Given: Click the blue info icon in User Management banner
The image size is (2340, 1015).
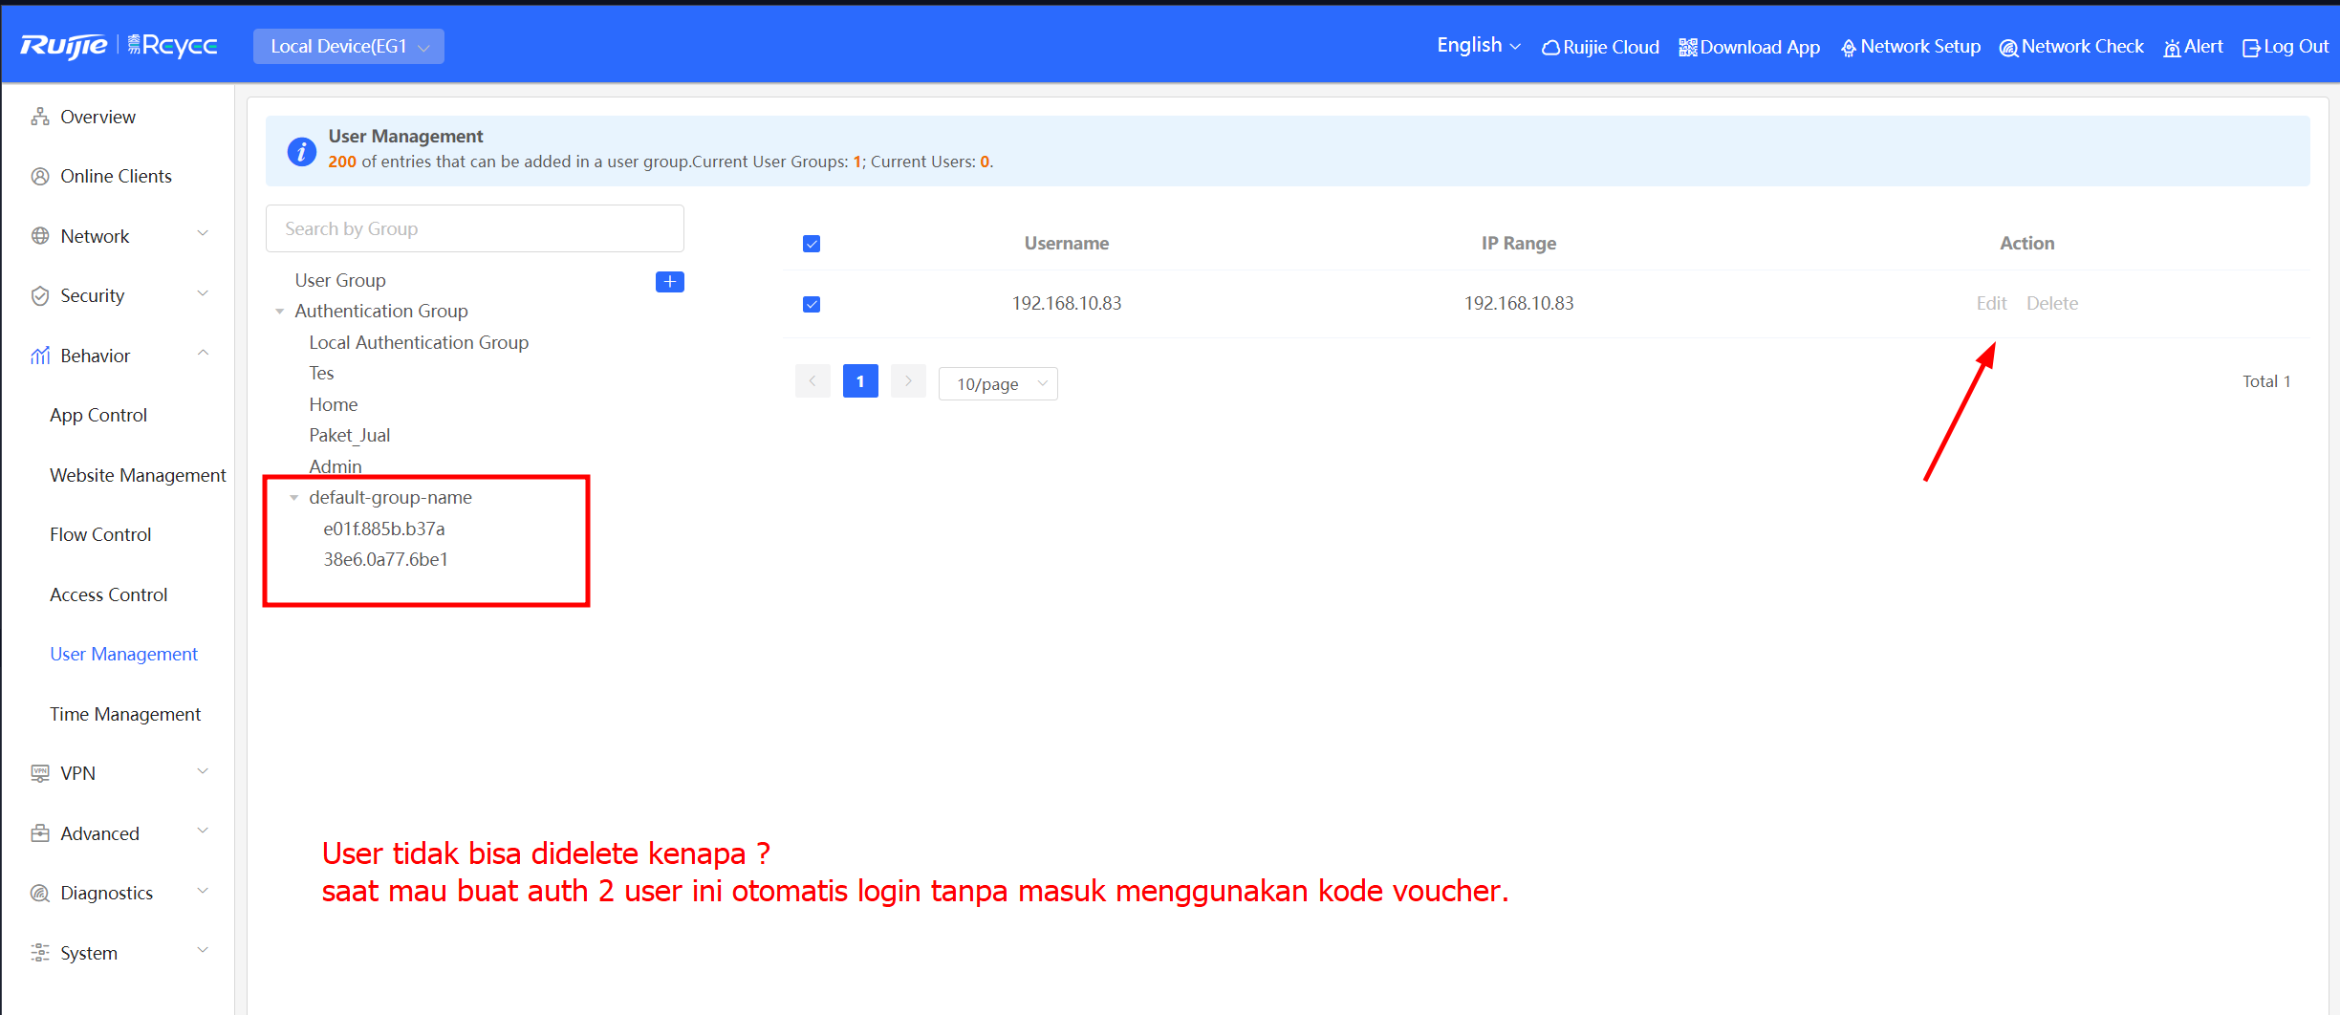Looking at the screenshot, I should [x=301, y=151].
